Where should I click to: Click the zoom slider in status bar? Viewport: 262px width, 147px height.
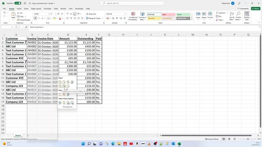click(x=248, y=139)
